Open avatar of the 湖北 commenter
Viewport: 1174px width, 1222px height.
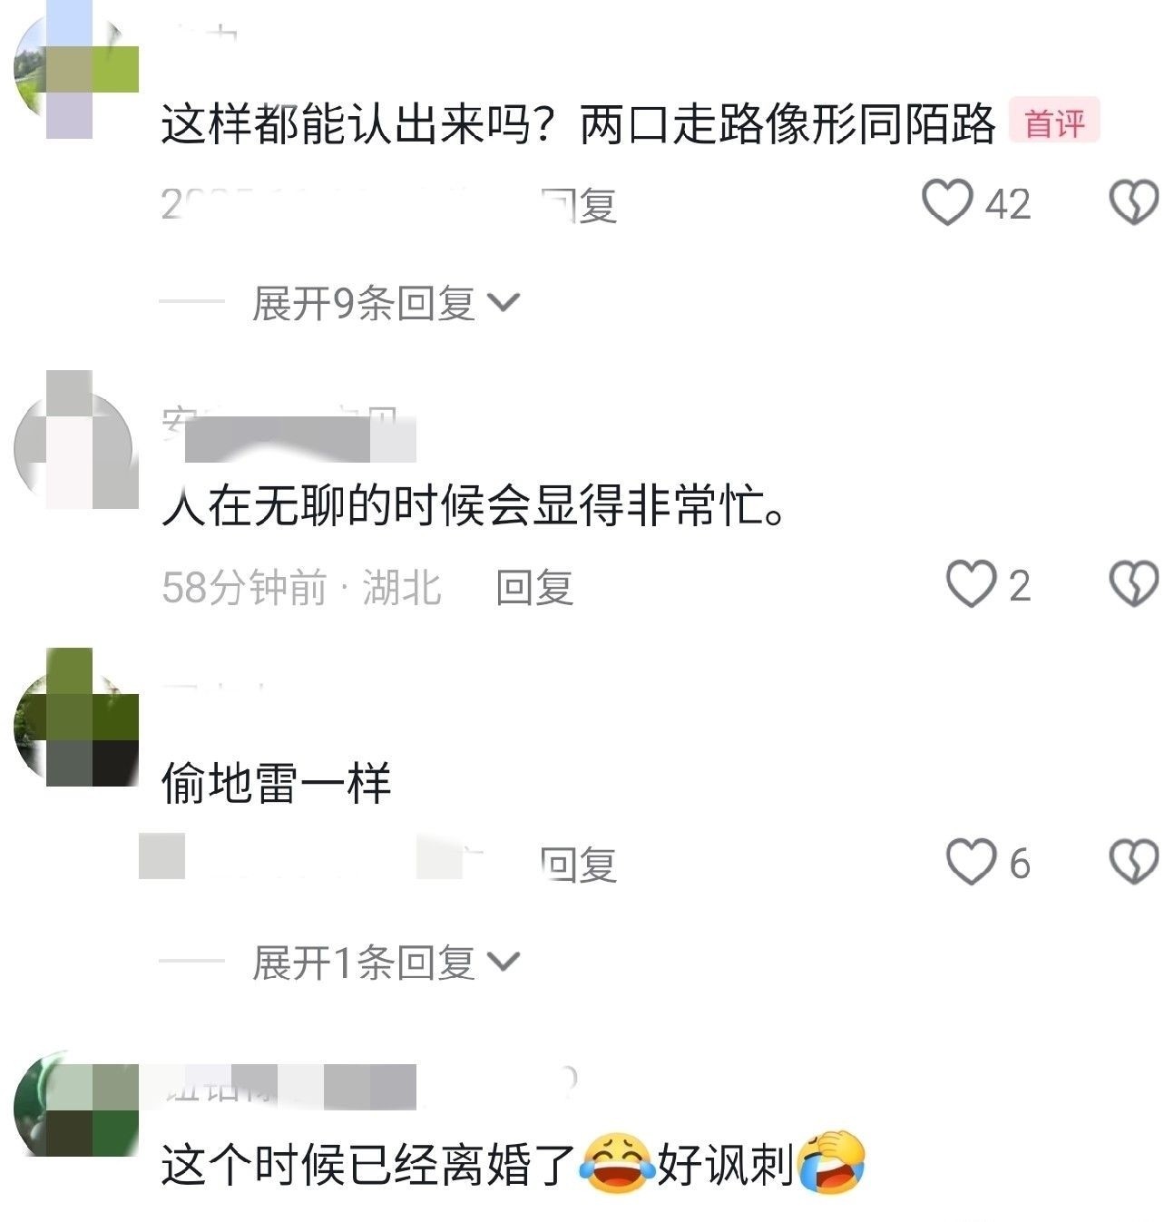tap(74, 440)
